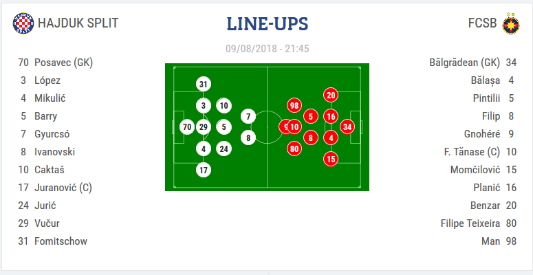
Task: Click white player marker 31 on pitch
Action: click(x=203, y=85)
